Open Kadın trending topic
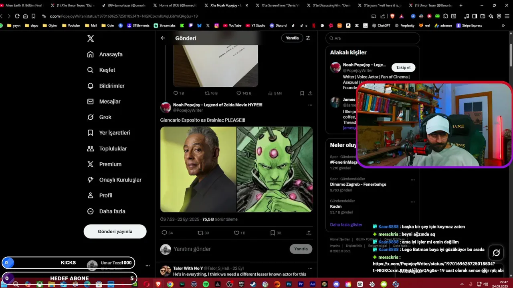This screenshot has height=288, width=513. (x=335, y=206)
